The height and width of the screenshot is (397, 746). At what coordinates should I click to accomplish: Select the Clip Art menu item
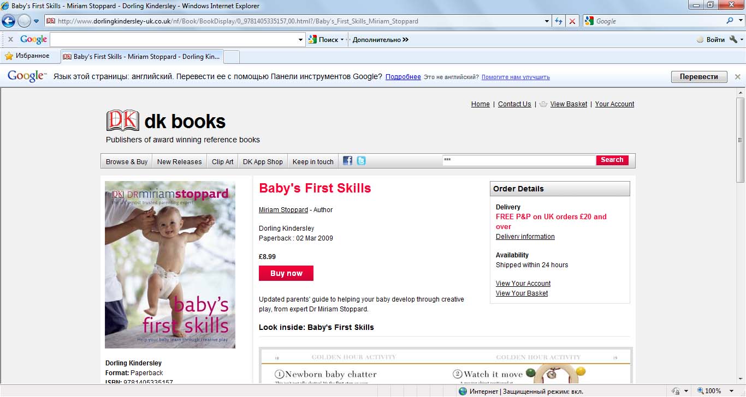[223, 161]
